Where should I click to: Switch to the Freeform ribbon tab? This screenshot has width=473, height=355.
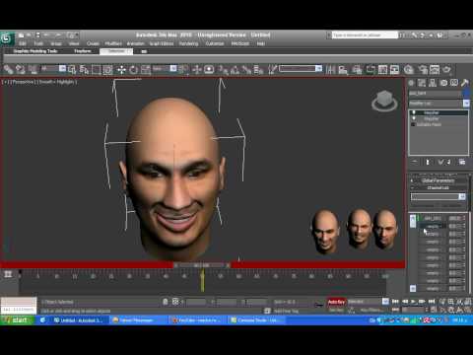click(83, 51)
